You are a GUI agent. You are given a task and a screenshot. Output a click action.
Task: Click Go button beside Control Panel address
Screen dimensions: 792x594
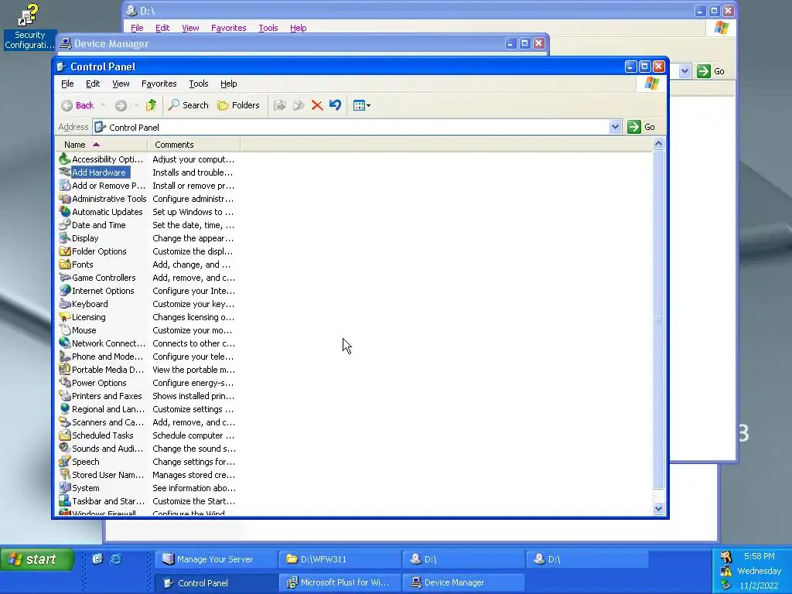coord(641,127)
